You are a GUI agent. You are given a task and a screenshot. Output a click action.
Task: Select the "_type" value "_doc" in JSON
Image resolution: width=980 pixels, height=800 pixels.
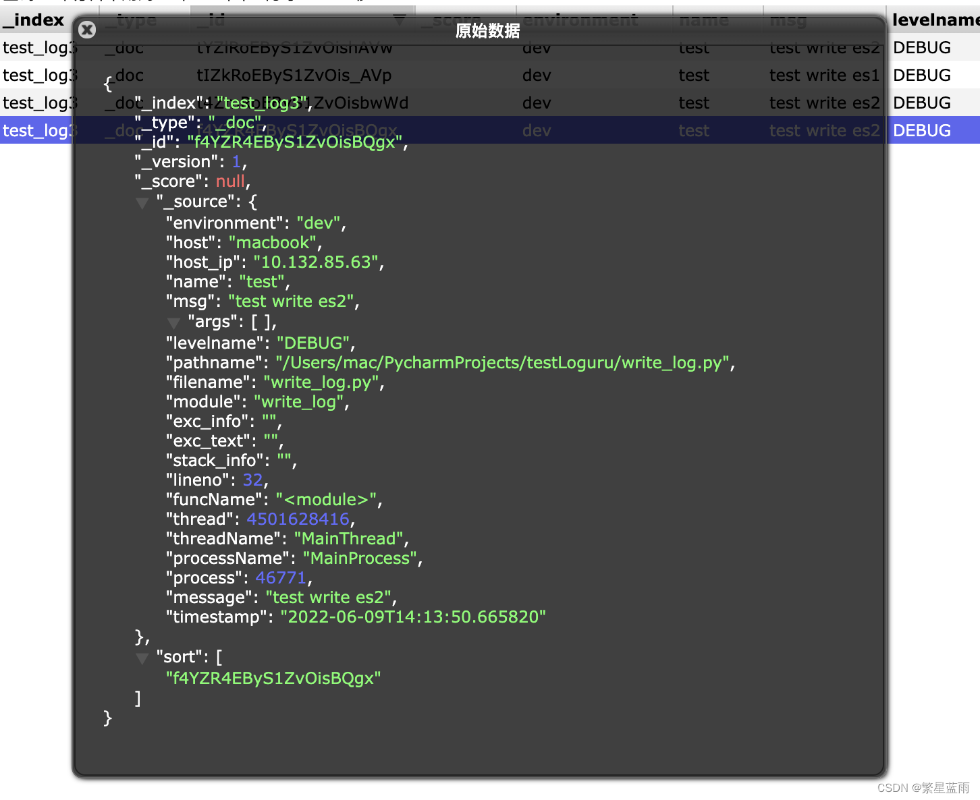235,123
